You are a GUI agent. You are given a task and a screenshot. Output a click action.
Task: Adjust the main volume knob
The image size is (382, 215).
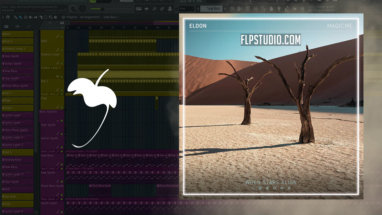(x=73, y=9)
